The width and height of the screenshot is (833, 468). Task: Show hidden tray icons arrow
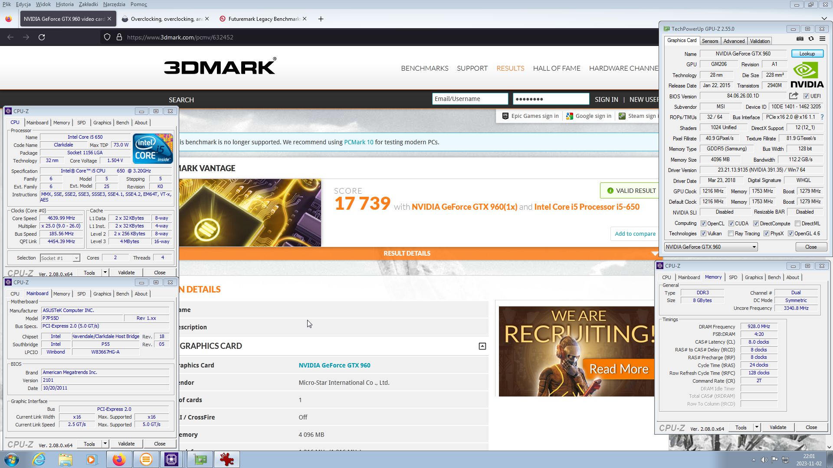point(754,460)
